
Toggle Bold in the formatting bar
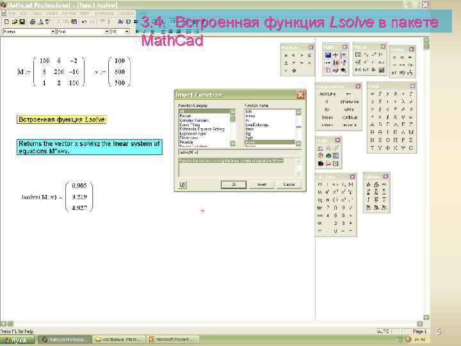click(x=137, y=31)
